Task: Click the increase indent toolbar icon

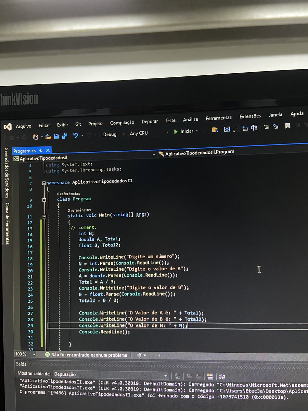Action: point(254,128)
